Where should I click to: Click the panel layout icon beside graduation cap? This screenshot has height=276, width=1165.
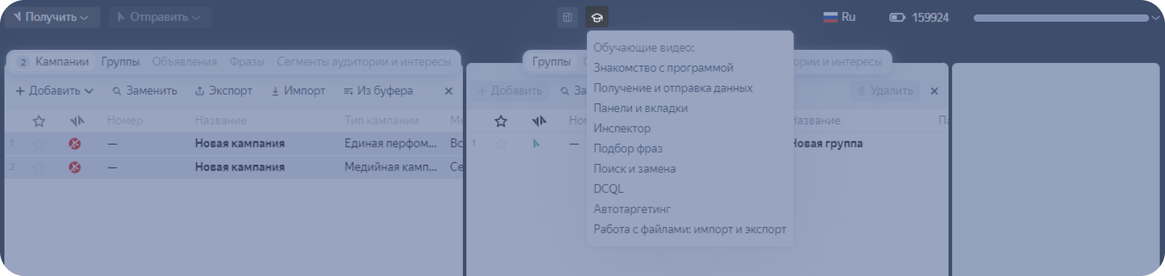567,17
